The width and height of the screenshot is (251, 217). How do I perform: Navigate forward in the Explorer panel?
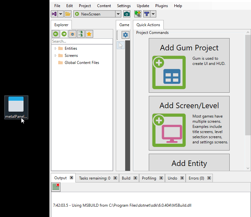pyautogui.click(x=64, y=34)
